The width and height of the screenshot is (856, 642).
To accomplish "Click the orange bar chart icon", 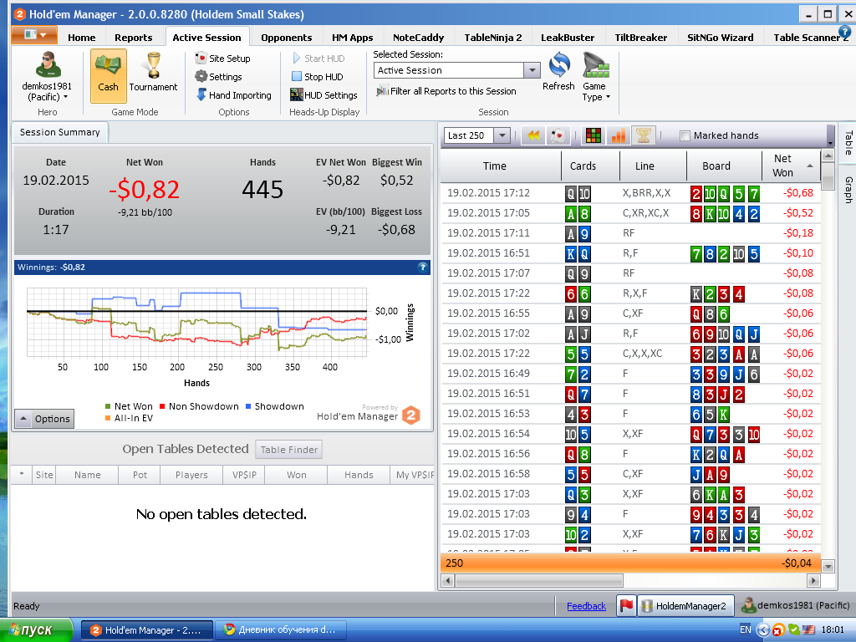I will 619,135.
